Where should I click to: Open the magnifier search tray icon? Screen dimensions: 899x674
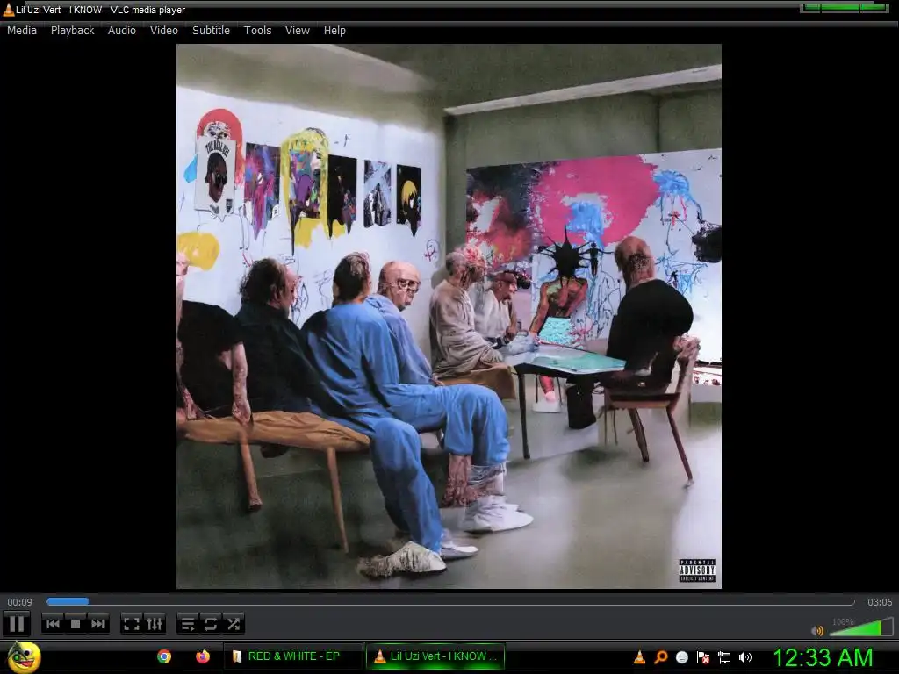(661, 657)
